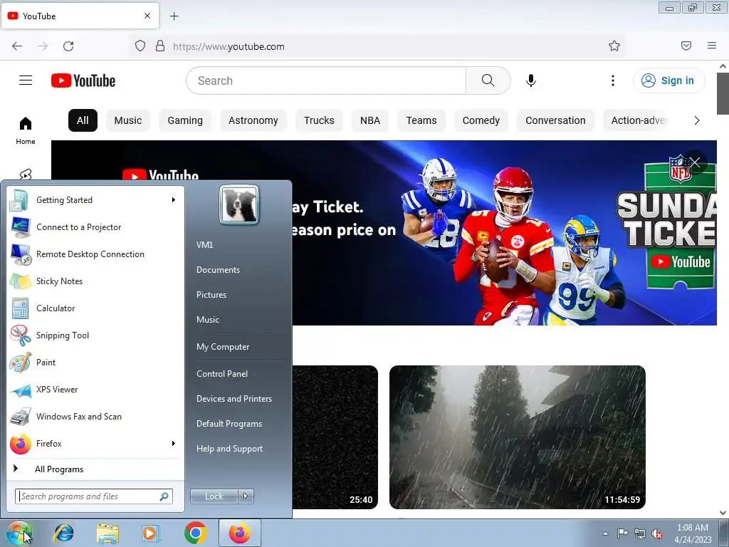
Task: Open Devices and Printers link
Action: pyautogui.click(x=234, y=399)
